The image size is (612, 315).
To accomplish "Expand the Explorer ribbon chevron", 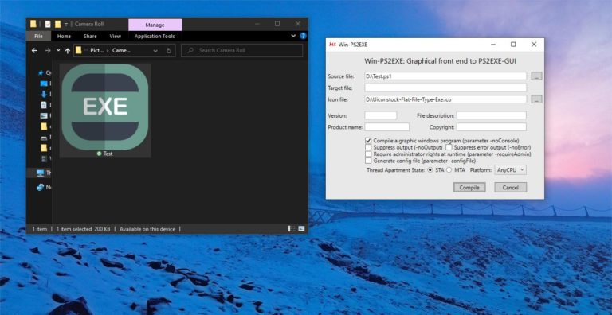I will [x=293, y=36].
